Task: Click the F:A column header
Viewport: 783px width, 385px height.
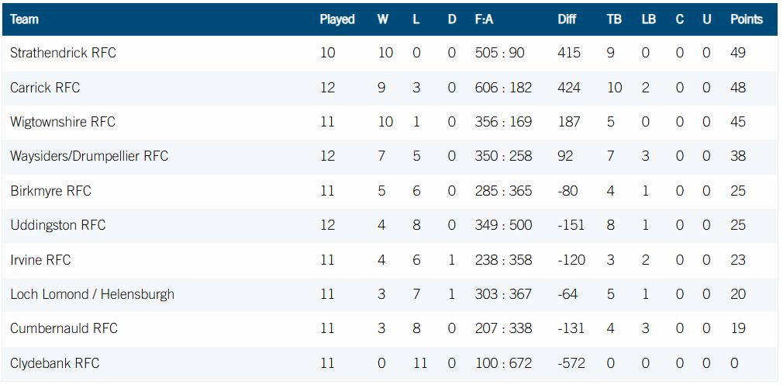Action: [484, 19]
